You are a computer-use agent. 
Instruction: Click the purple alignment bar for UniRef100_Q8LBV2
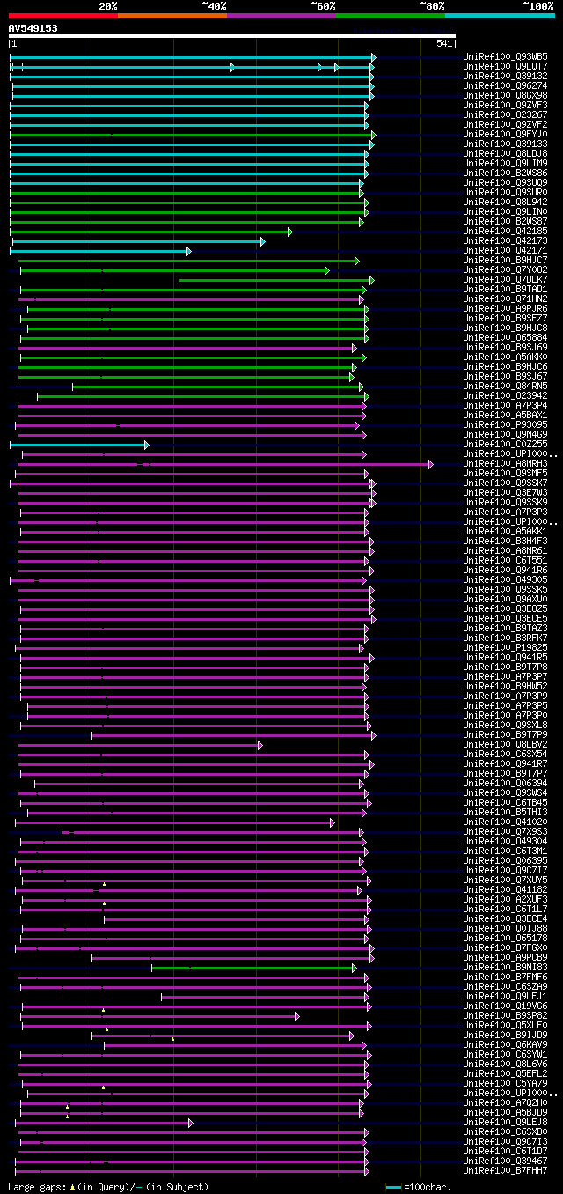tap(140, 745)
